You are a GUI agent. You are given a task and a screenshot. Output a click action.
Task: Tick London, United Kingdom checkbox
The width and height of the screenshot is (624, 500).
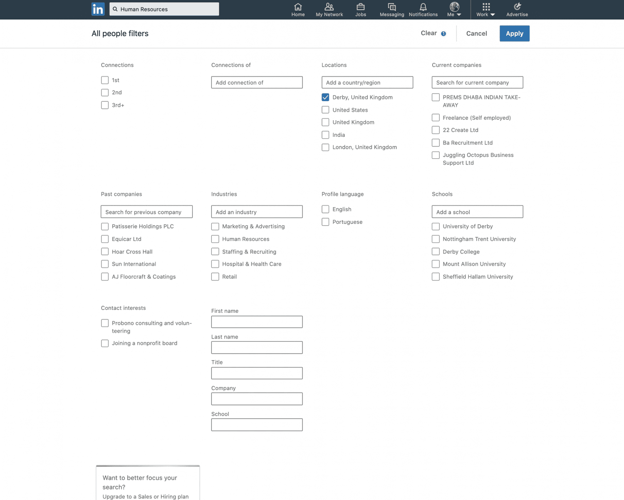pos(325,147)
